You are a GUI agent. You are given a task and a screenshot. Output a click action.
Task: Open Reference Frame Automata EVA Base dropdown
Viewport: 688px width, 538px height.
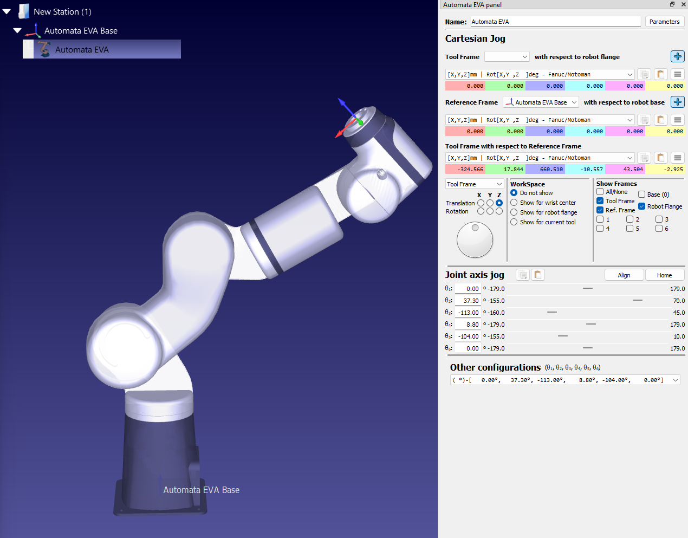(541, 102)
